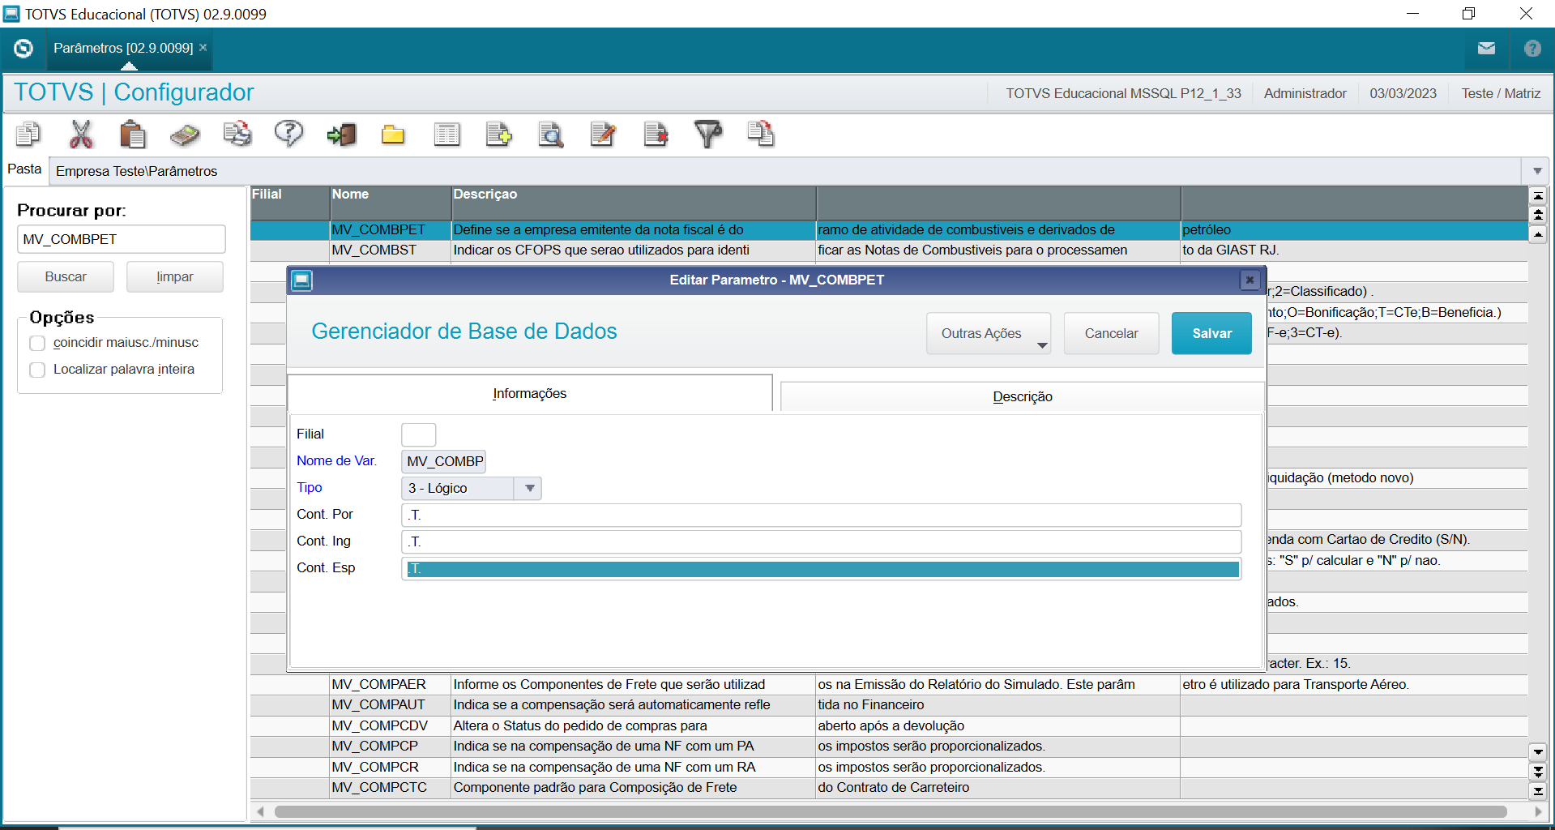This screenshot has width=1555, height=830.
Task: Select the Parâmetros [02.9.0099] tab
Action: (x=123, y=48)
